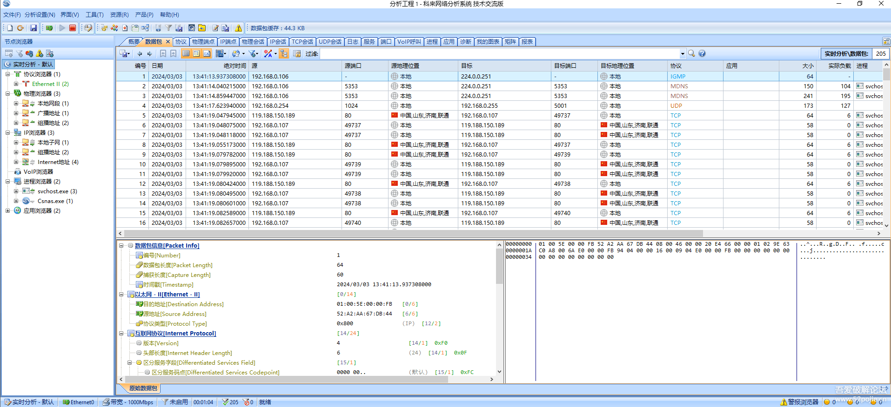Switch to TCP会话 tab
The image size is (891, 407).
[x=302, y=41]
